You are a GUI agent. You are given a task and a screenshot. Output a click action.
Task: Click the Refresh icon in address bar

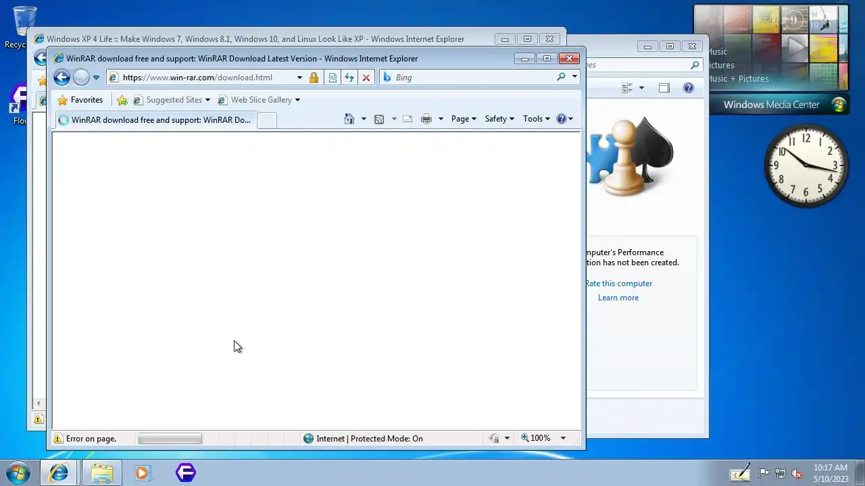(349, 78)
